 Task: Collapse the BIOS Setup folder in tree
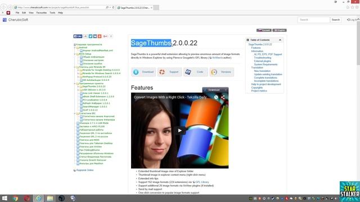pyautogui.click(x=75, y=54)
